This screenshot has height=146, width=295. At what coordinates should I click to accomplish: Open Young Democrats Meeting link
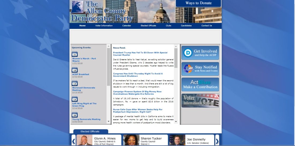tap(86, 119)
